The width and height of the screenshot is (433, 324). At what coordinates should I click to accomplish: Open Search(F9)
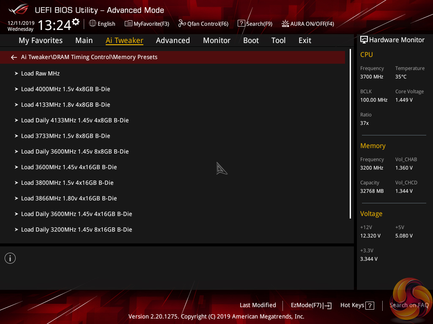(255, 24)
